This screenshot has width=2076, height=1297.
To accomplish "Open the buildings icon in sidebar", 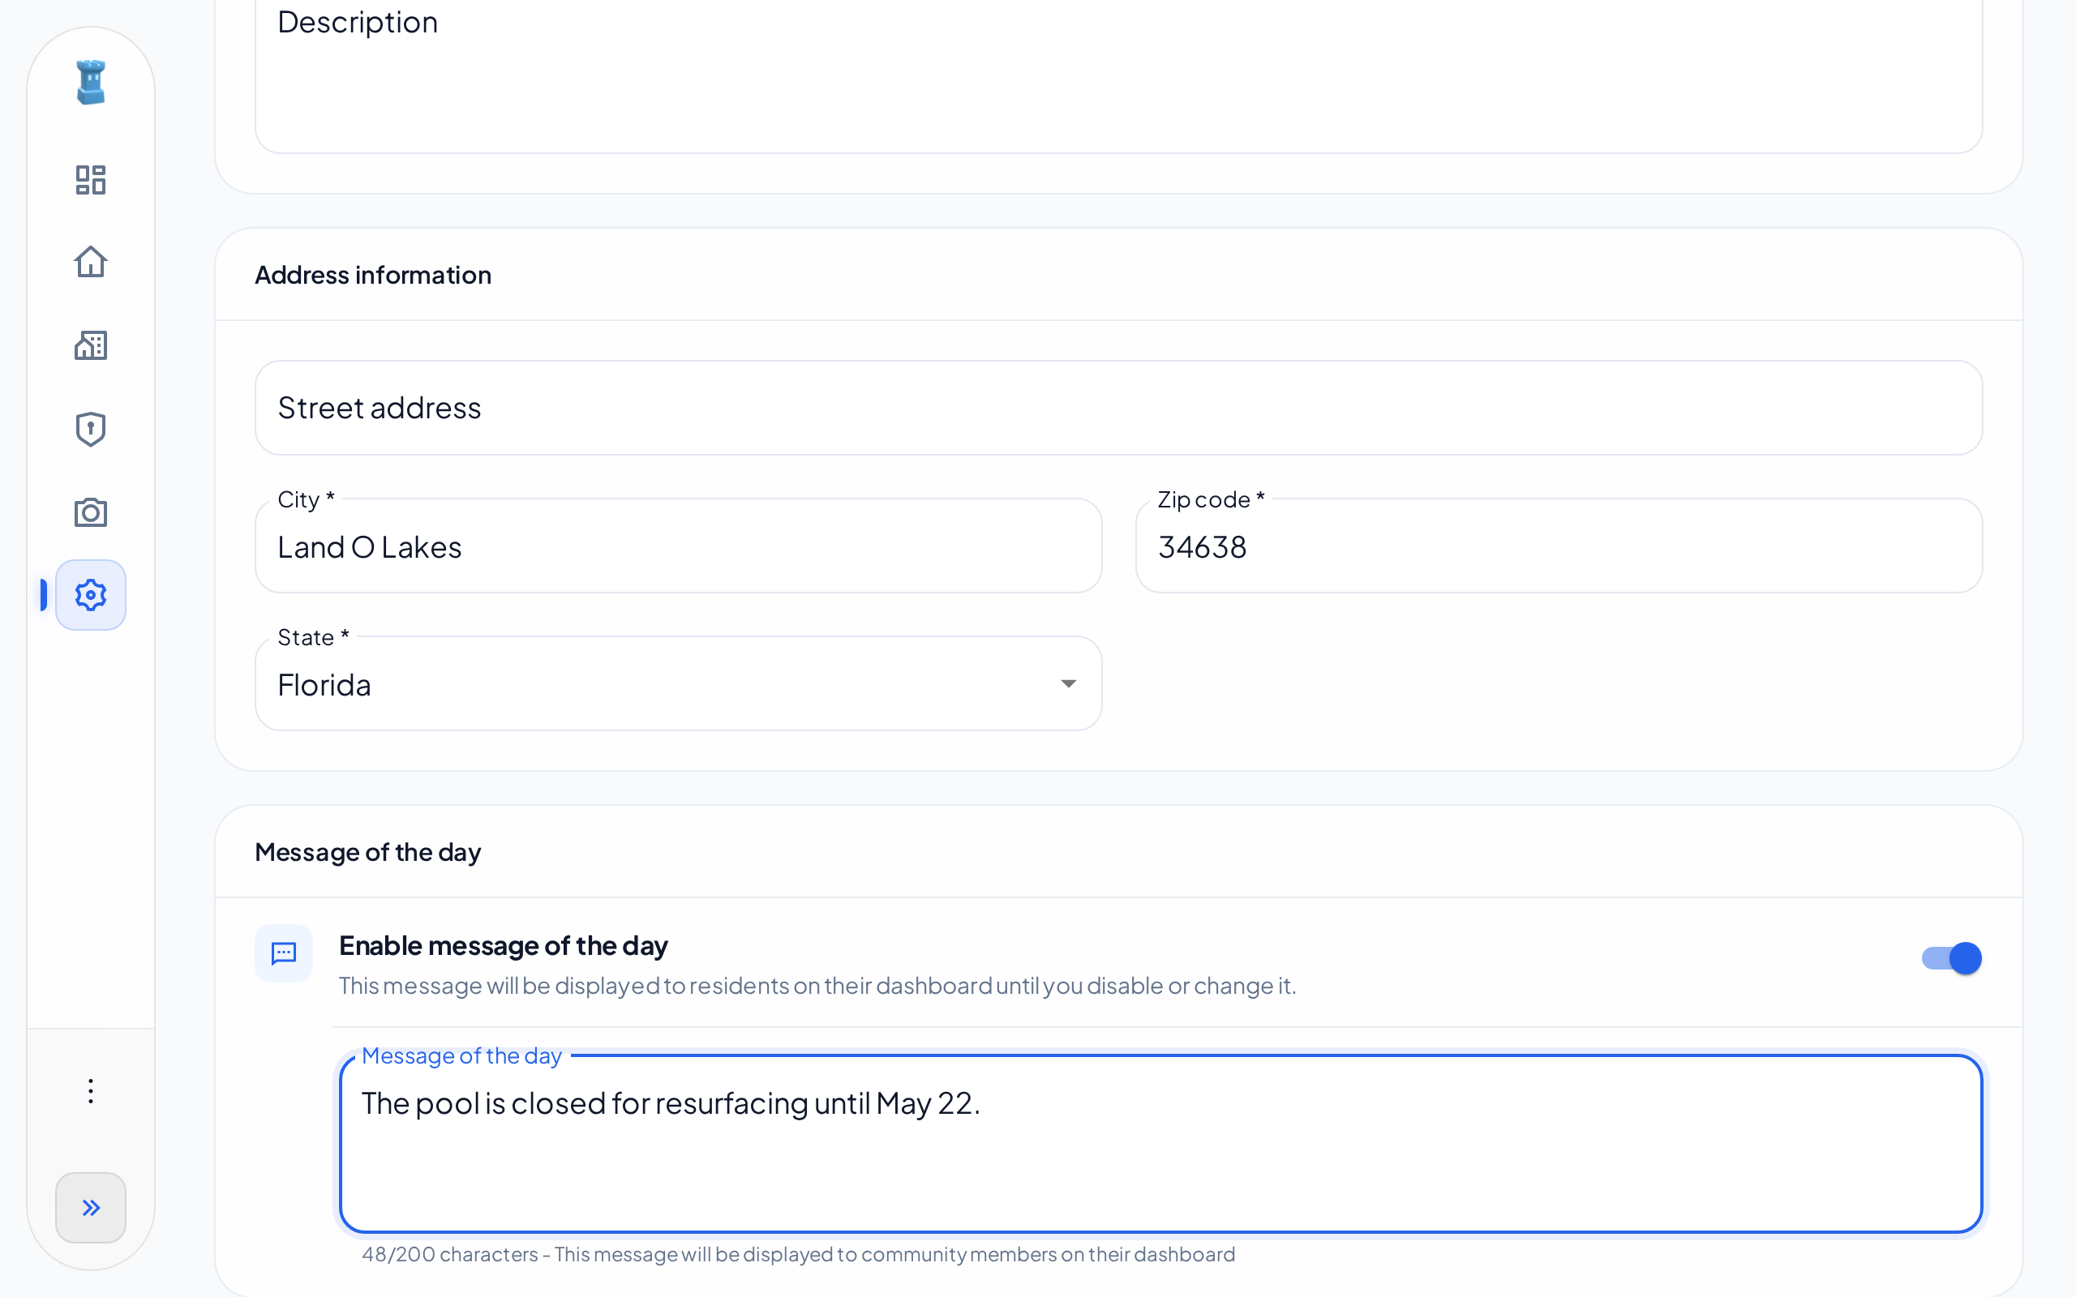I will pyautogui.click(x=90, y=345).
